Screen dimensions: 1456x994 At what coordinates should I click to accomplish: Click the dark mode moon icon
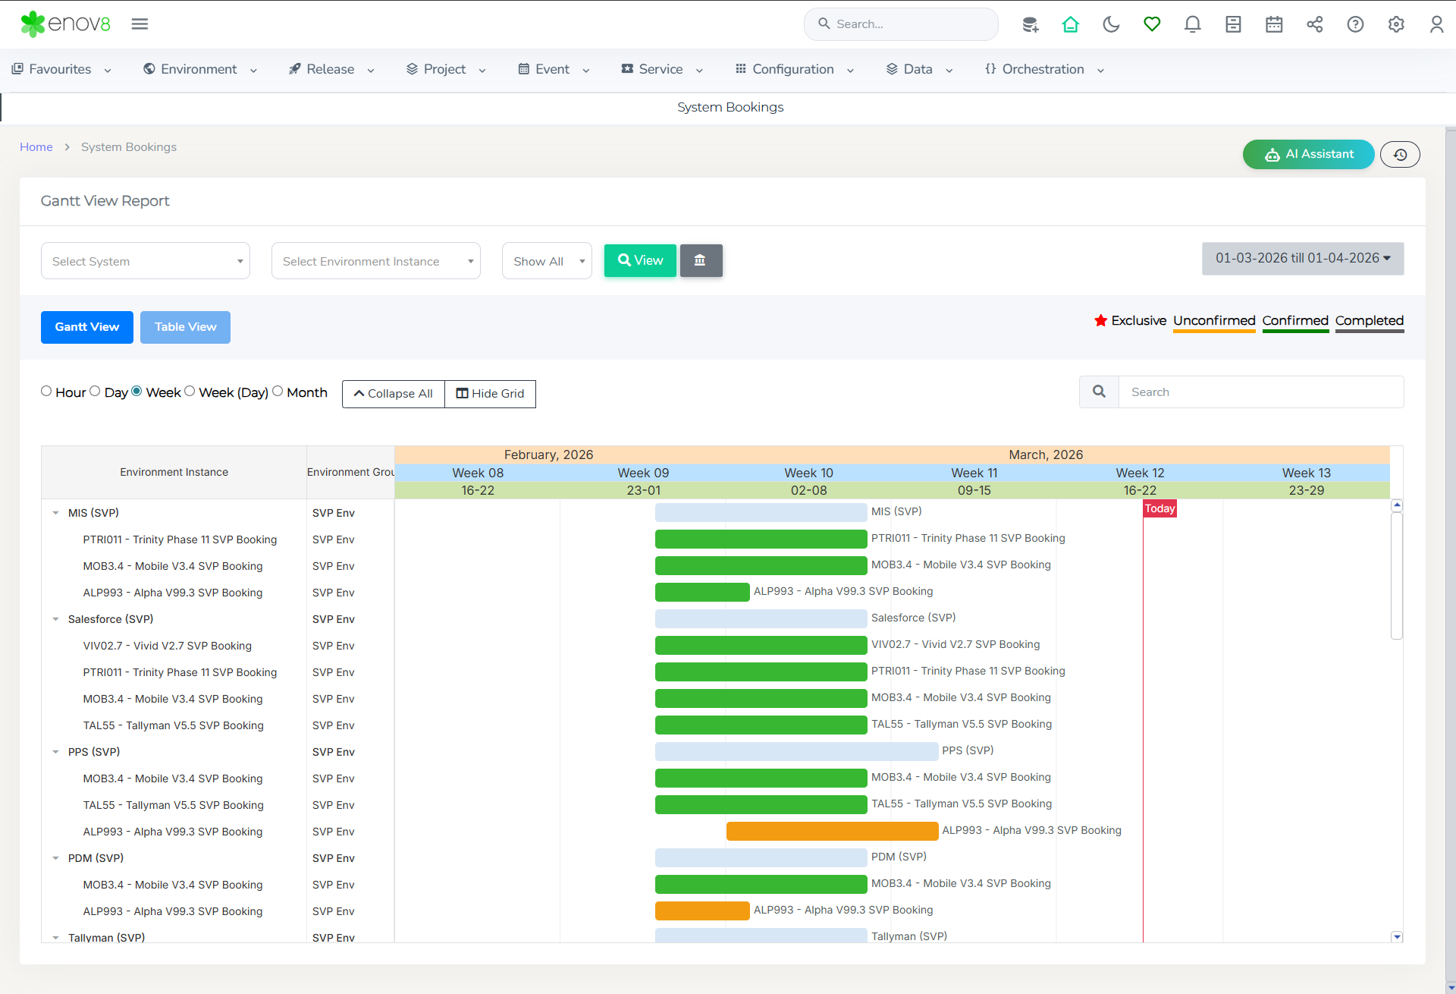coord(1111,24)
